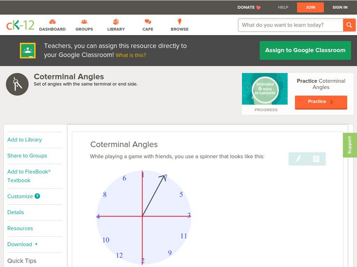Open the Dashboard gauge icon
The width and height of the screenshot is (357, 267).
(52, 21)
